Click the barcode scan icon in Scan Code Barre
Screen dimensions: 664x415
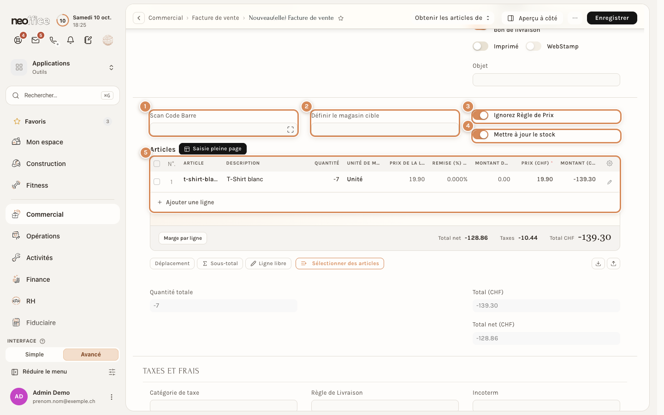coord(290,130)
